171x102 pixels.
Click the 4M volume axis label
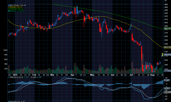[6, 64]
